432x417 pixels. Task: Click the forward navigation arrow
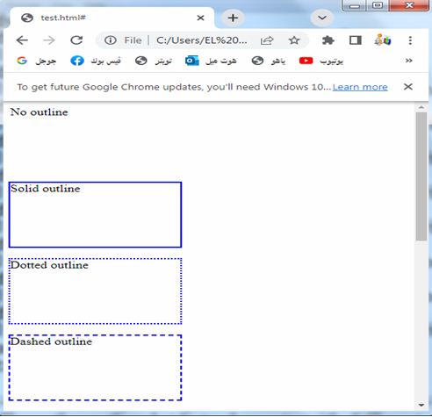49,40
